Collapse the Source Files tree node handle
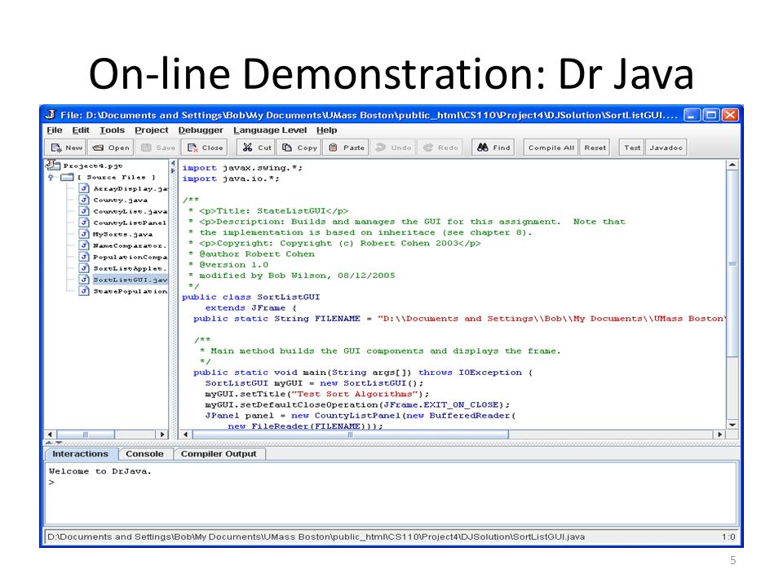This screenshot has width=783, height=587. click(x=51, y=177)
